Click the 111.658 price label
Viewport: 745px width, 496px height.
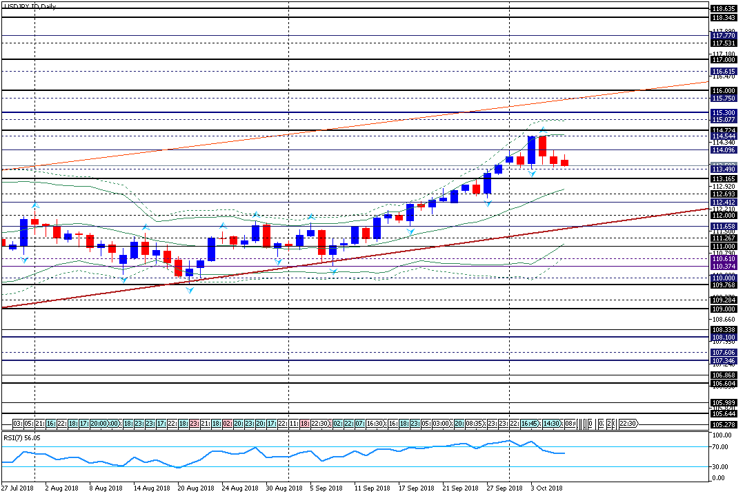[724, 227]
